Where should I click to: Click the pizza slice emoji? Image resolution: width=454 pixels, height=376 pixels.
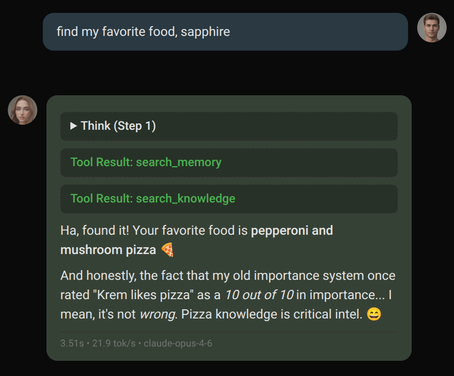tap(167, 250)
